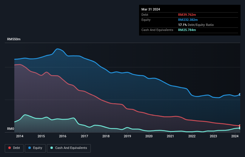Click the 2020 x-axis label
The image size is (245, 157).
149,136
